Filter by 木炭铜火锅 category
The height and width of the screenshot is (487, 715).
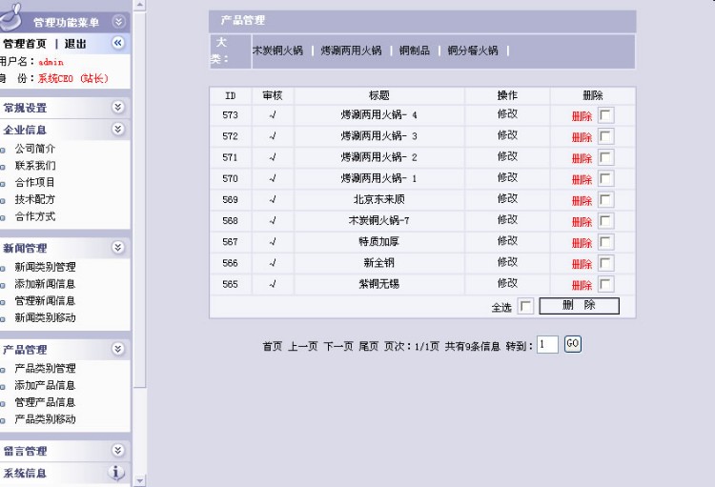click(x=277, y=51)
